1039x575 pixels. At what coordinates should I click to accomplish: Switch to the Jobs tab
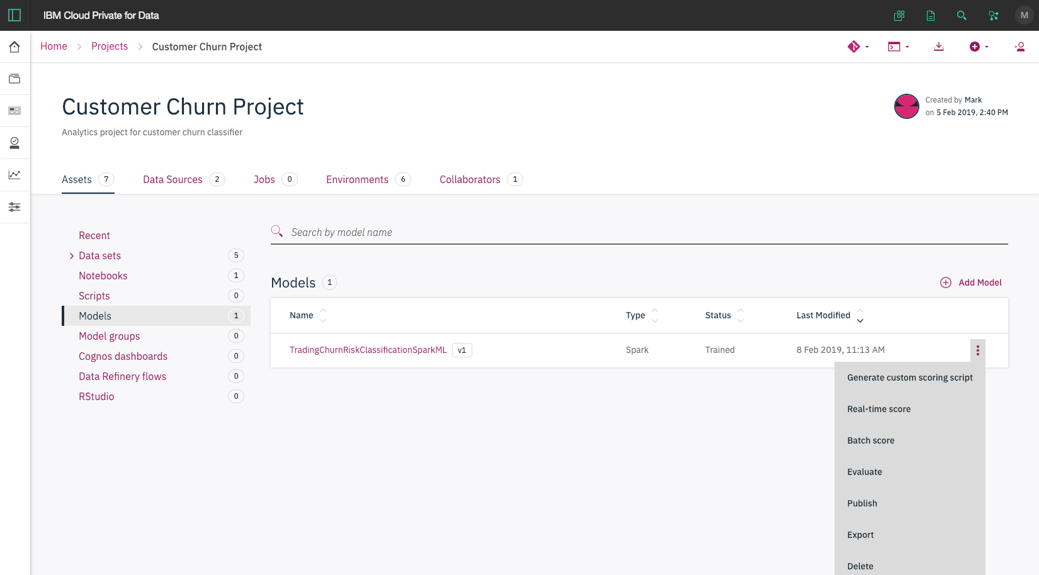click(x=275, y=179)
